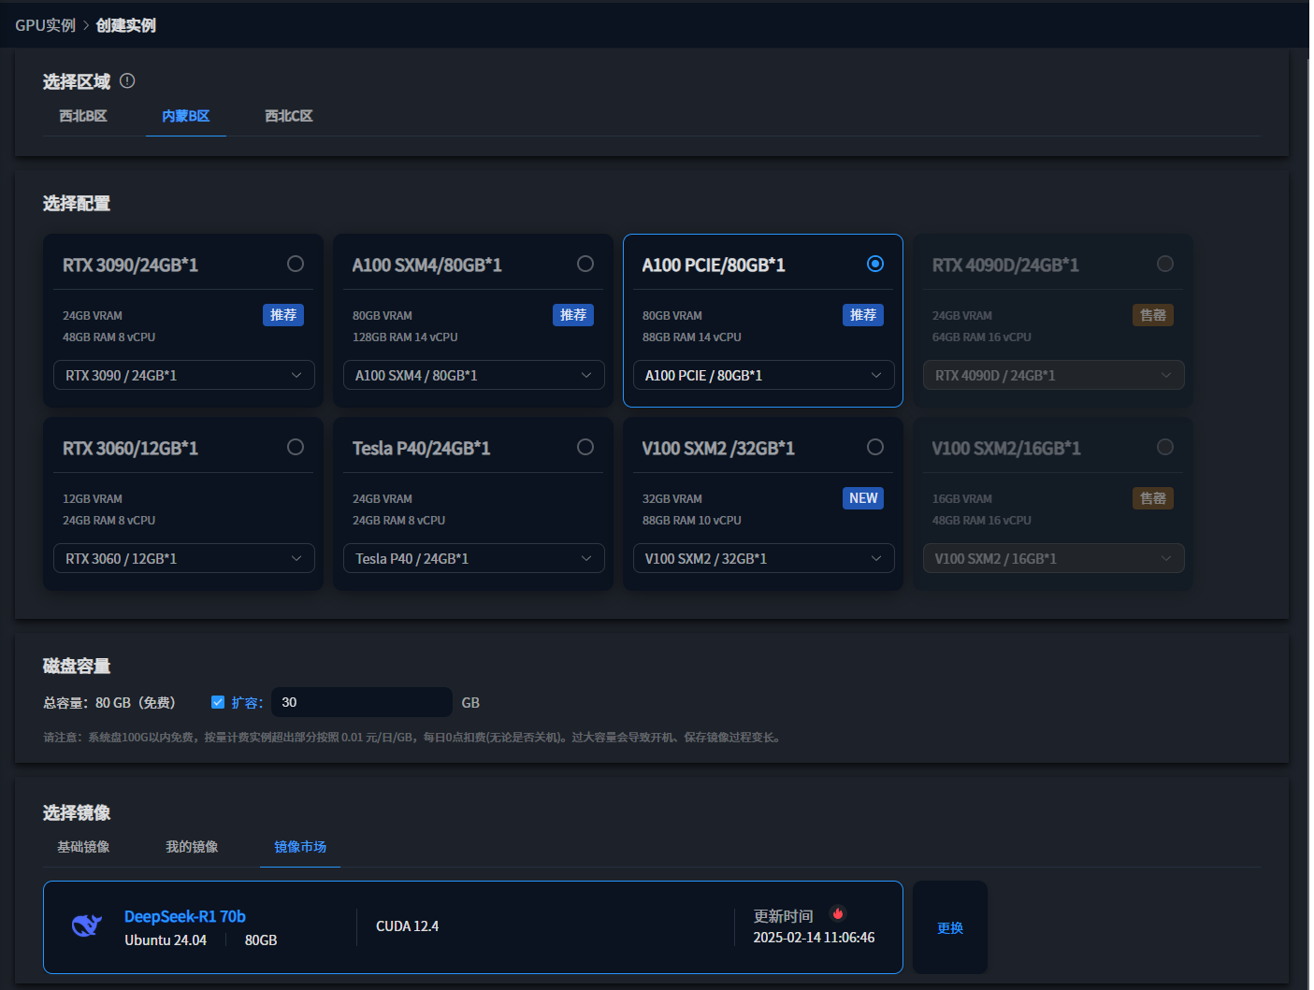Click the 推荐 badge on RTX 3090 card
The width and height of the screenshot is (1314, 990).
[x=283, y=315]
